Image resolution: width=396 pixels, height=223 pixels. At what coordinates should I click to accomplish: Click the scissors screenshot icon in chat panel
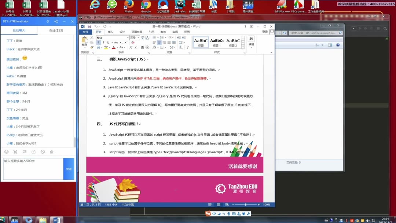point(15,152)
